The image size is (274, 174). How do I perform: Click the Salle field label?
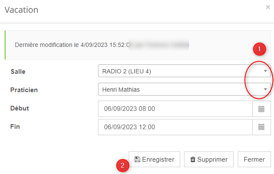pyautogui.click(x=18, y=72)
